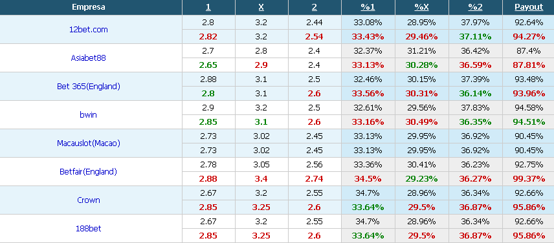Open the Asiabet88 bookmaker link
This screenshot has width=554, height=243.
(x=88, y=58)
